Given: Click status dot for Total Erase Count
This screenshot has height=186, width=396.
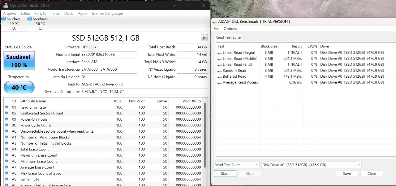Looking at the screenshot, I should click(x=6, y=149).
